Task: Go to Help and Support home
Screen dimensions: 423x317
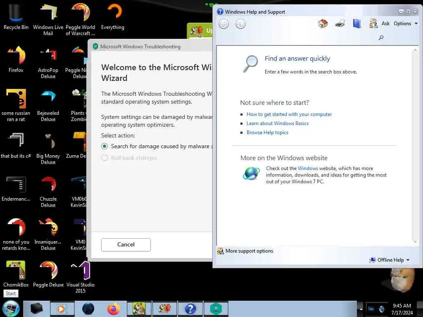Action: point(323,24)
